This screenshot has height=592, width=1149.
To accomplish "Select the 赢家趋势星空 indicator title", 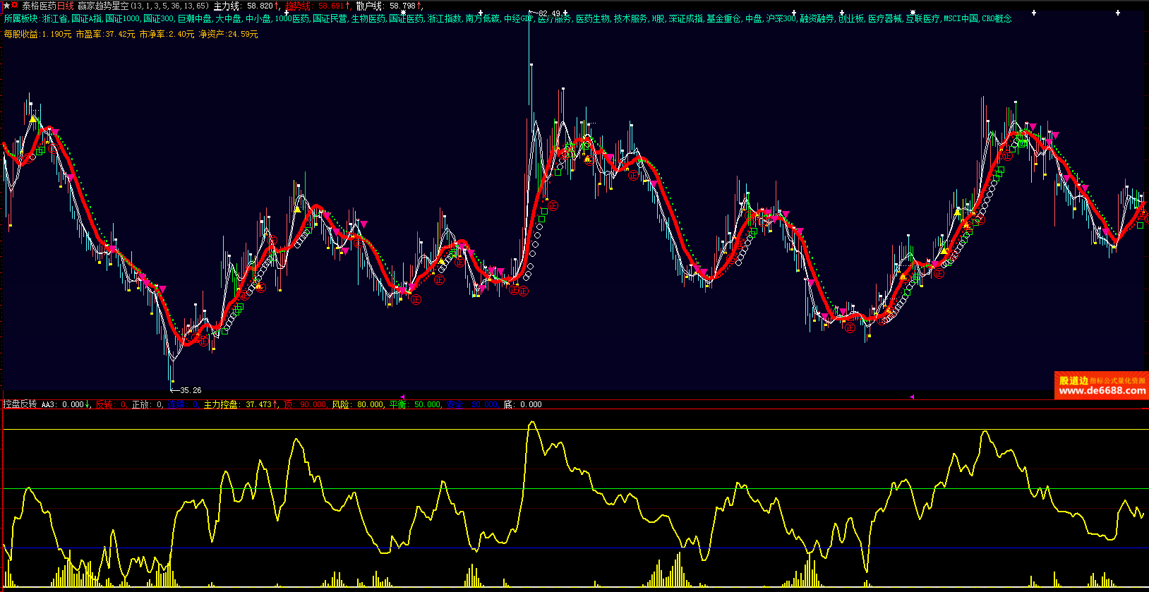I will tap(103, 6).
